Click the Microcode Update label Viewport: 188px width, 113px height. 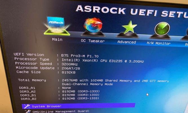point(35,68)
